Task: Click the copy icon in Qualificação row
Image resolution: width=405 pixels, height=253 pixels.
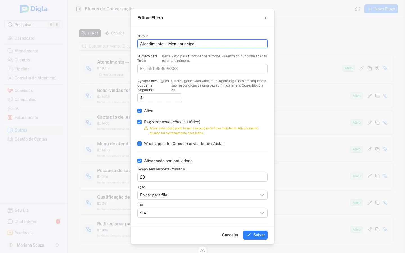Action: tap(377, 203)
